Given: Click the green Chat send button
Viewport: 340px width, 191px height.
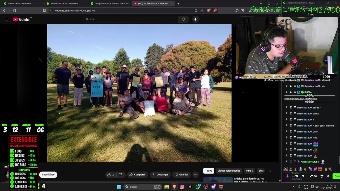Looking at the screenshot, I should pyautogui.click(x=337, y=176).
